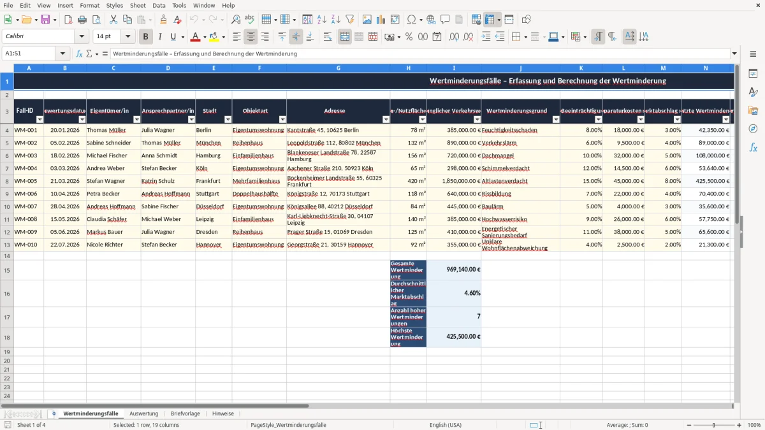
Task: Toggle Merge and Center Cells
Action: tap(345, 37)
